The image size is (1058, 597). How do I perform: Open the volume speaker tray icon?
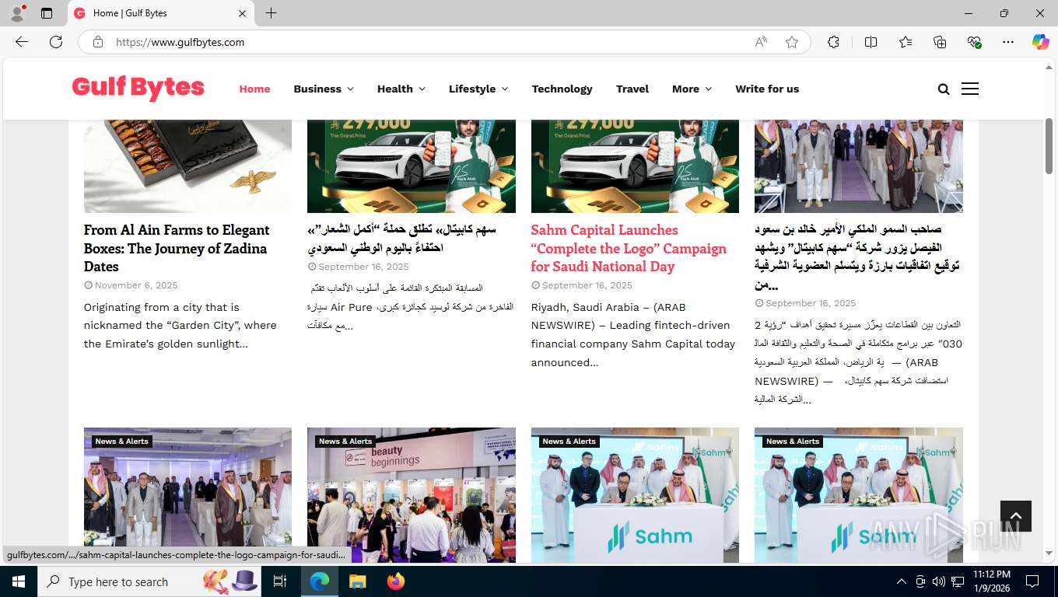pos(938,581)
